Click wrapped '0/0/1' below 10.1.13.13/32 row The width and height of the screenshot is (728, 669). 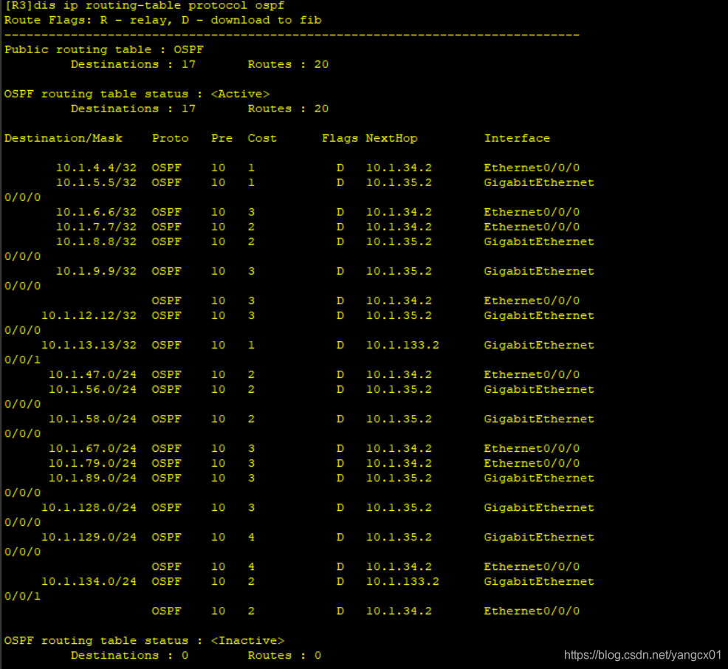coord(22,360)
